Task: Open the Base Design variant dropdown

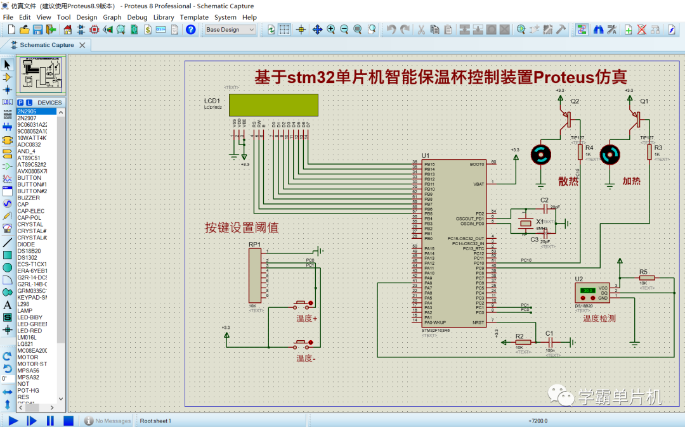Action: [230, 30]
